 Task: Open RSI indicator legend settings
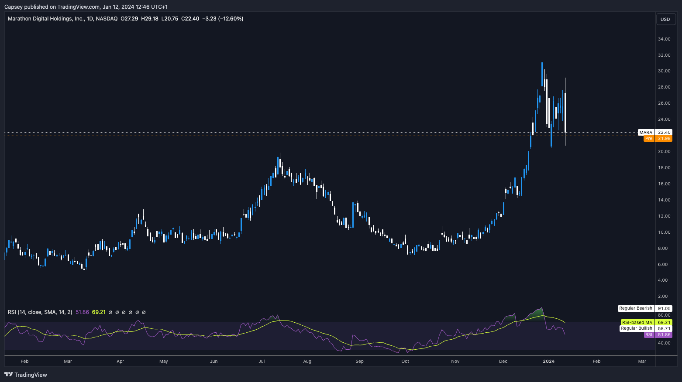point(40,312)
